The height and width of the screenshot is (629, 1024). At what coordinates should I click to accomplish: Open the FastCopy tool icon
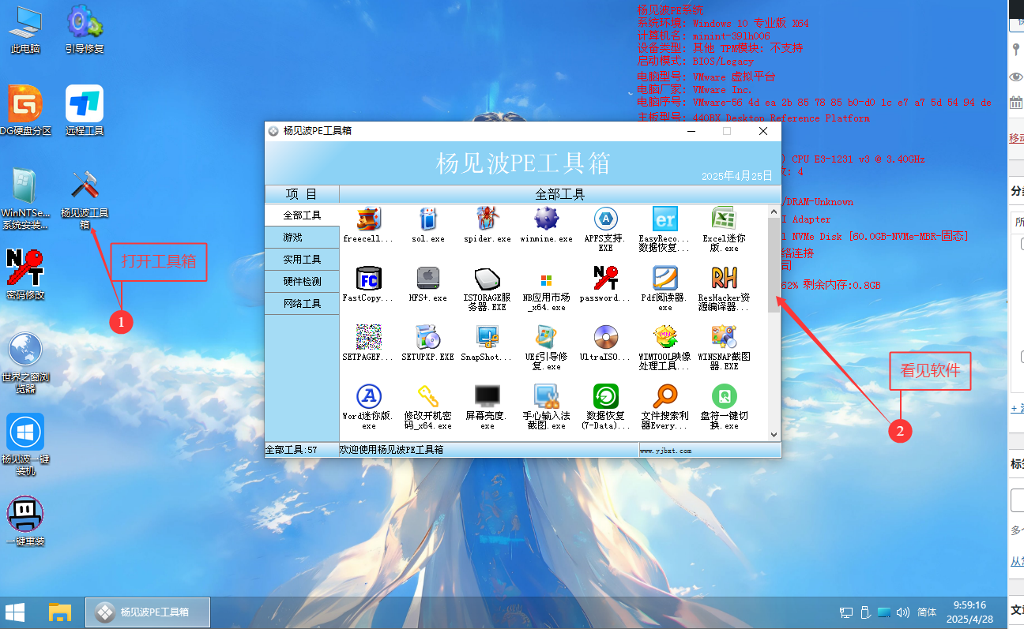pyautogui.click(x=368, y=279)
